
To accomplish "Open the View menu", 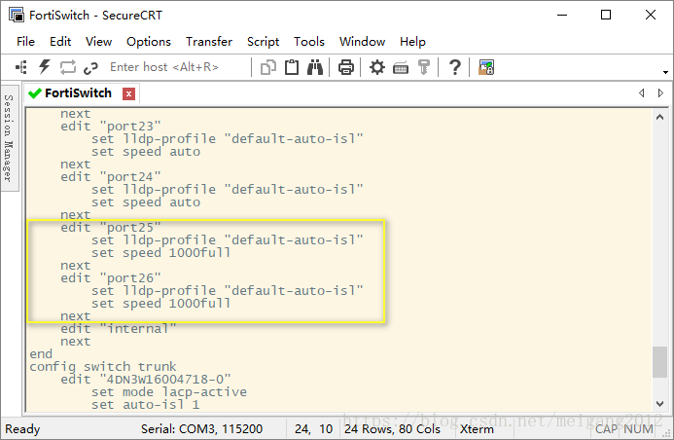I will click(98, 42).
